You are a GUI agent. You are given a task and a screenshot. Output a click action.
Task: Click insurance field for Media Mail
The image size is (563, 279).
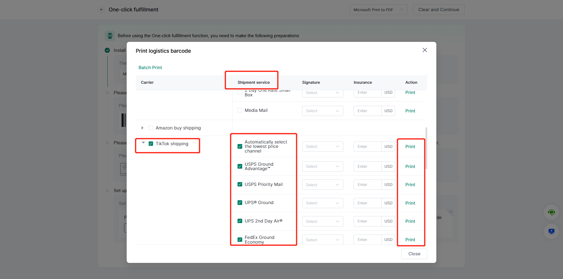[368, 111]
